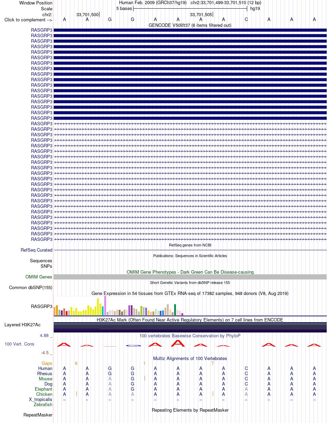The width and height of the screenshot is (327, 423).
Task: Open GENCODE V50lift37 track title
Action: point(190,25)
